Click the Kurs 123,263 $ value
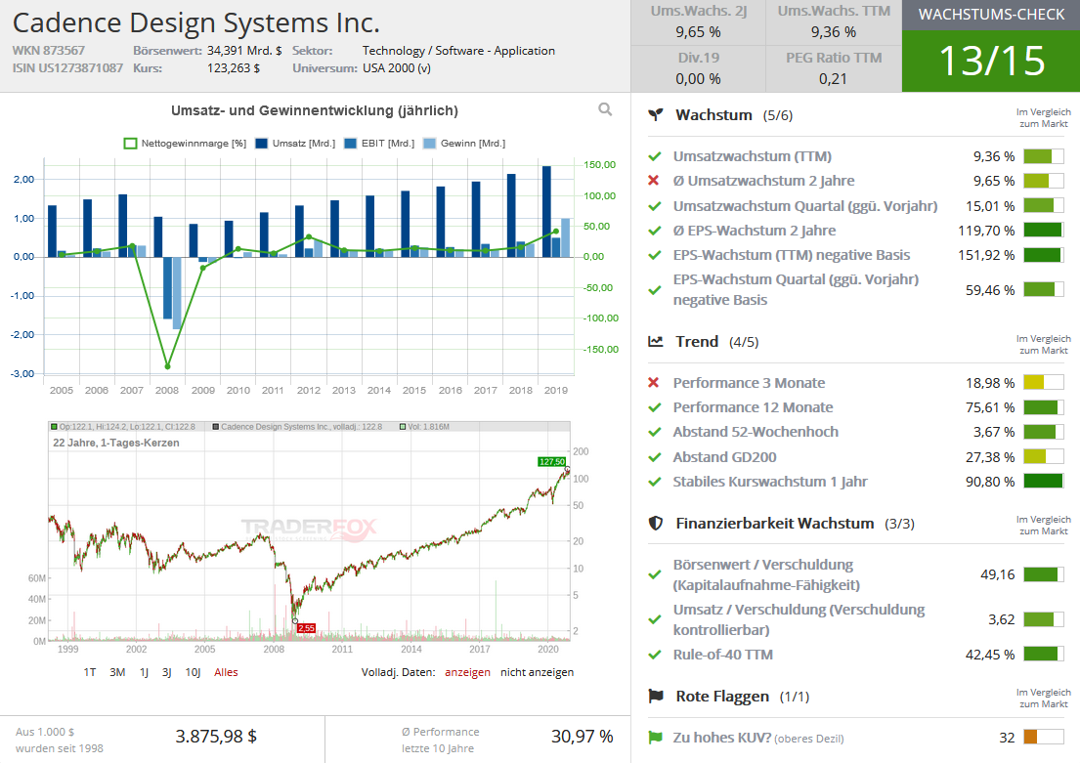 pos(234,68)
